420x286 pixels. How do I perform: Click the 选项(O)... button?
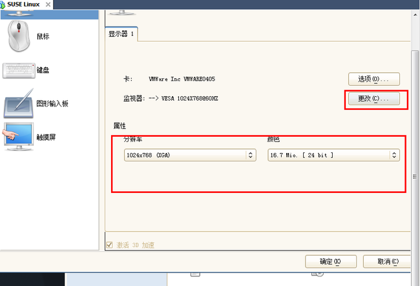click(x=374, y=79)
